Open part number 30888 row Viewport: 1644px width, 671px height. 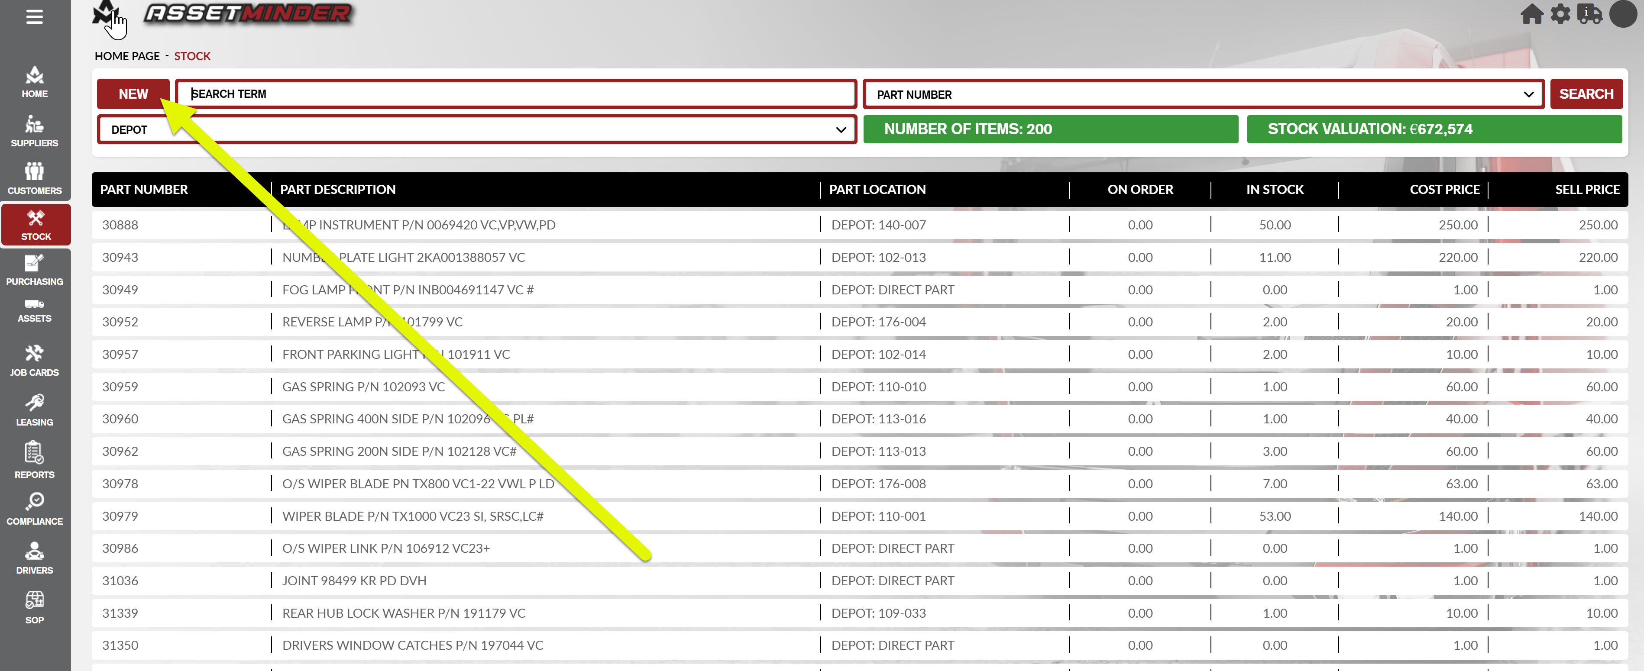pyautogui.click(x=860, y=225)
